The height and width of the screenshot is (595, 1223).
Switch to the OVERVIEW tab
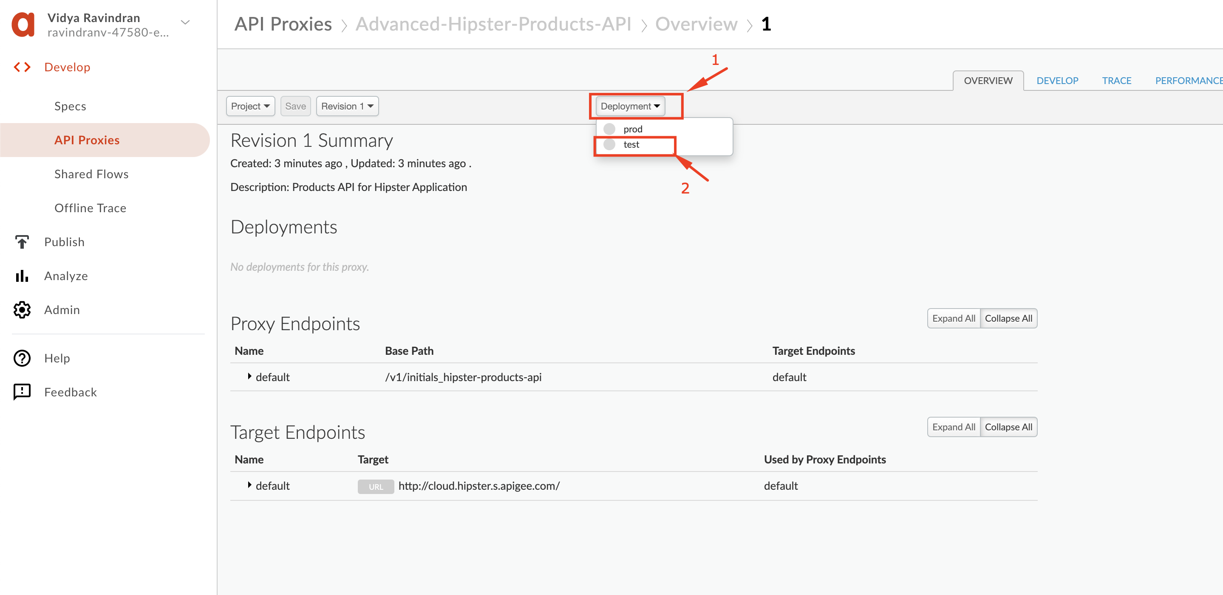click(988, 81)
